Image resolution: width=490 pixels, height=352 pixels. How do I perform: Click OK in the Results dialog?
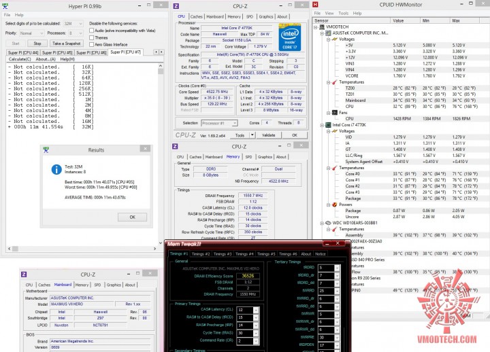click(132, 217)
